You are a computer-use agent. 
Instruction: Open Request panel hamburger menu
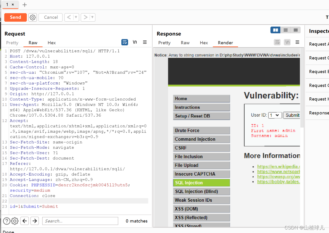[x=145, y=42]
